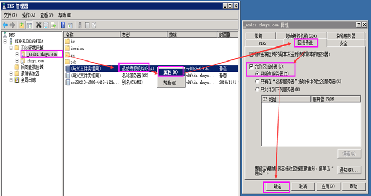The width and height of the screenshot is (371, 196).
Task: Click the 别名(CNAME) record icon
Action: pyautogui.click(x=68, y=83)
